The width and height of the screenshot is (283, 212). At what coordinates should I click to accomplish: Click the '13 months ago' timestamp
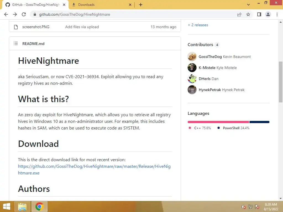(x=163, y=27)
